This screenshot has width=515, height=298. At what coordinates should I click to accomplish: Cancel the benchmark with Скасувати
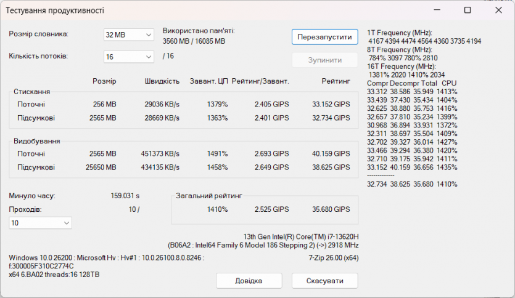(324, 281)
